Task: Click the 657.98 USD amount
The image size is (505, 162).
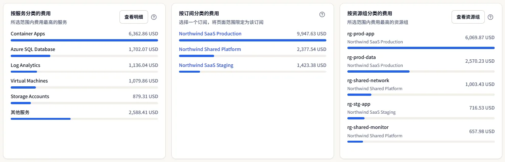Action: coord(482,132)
